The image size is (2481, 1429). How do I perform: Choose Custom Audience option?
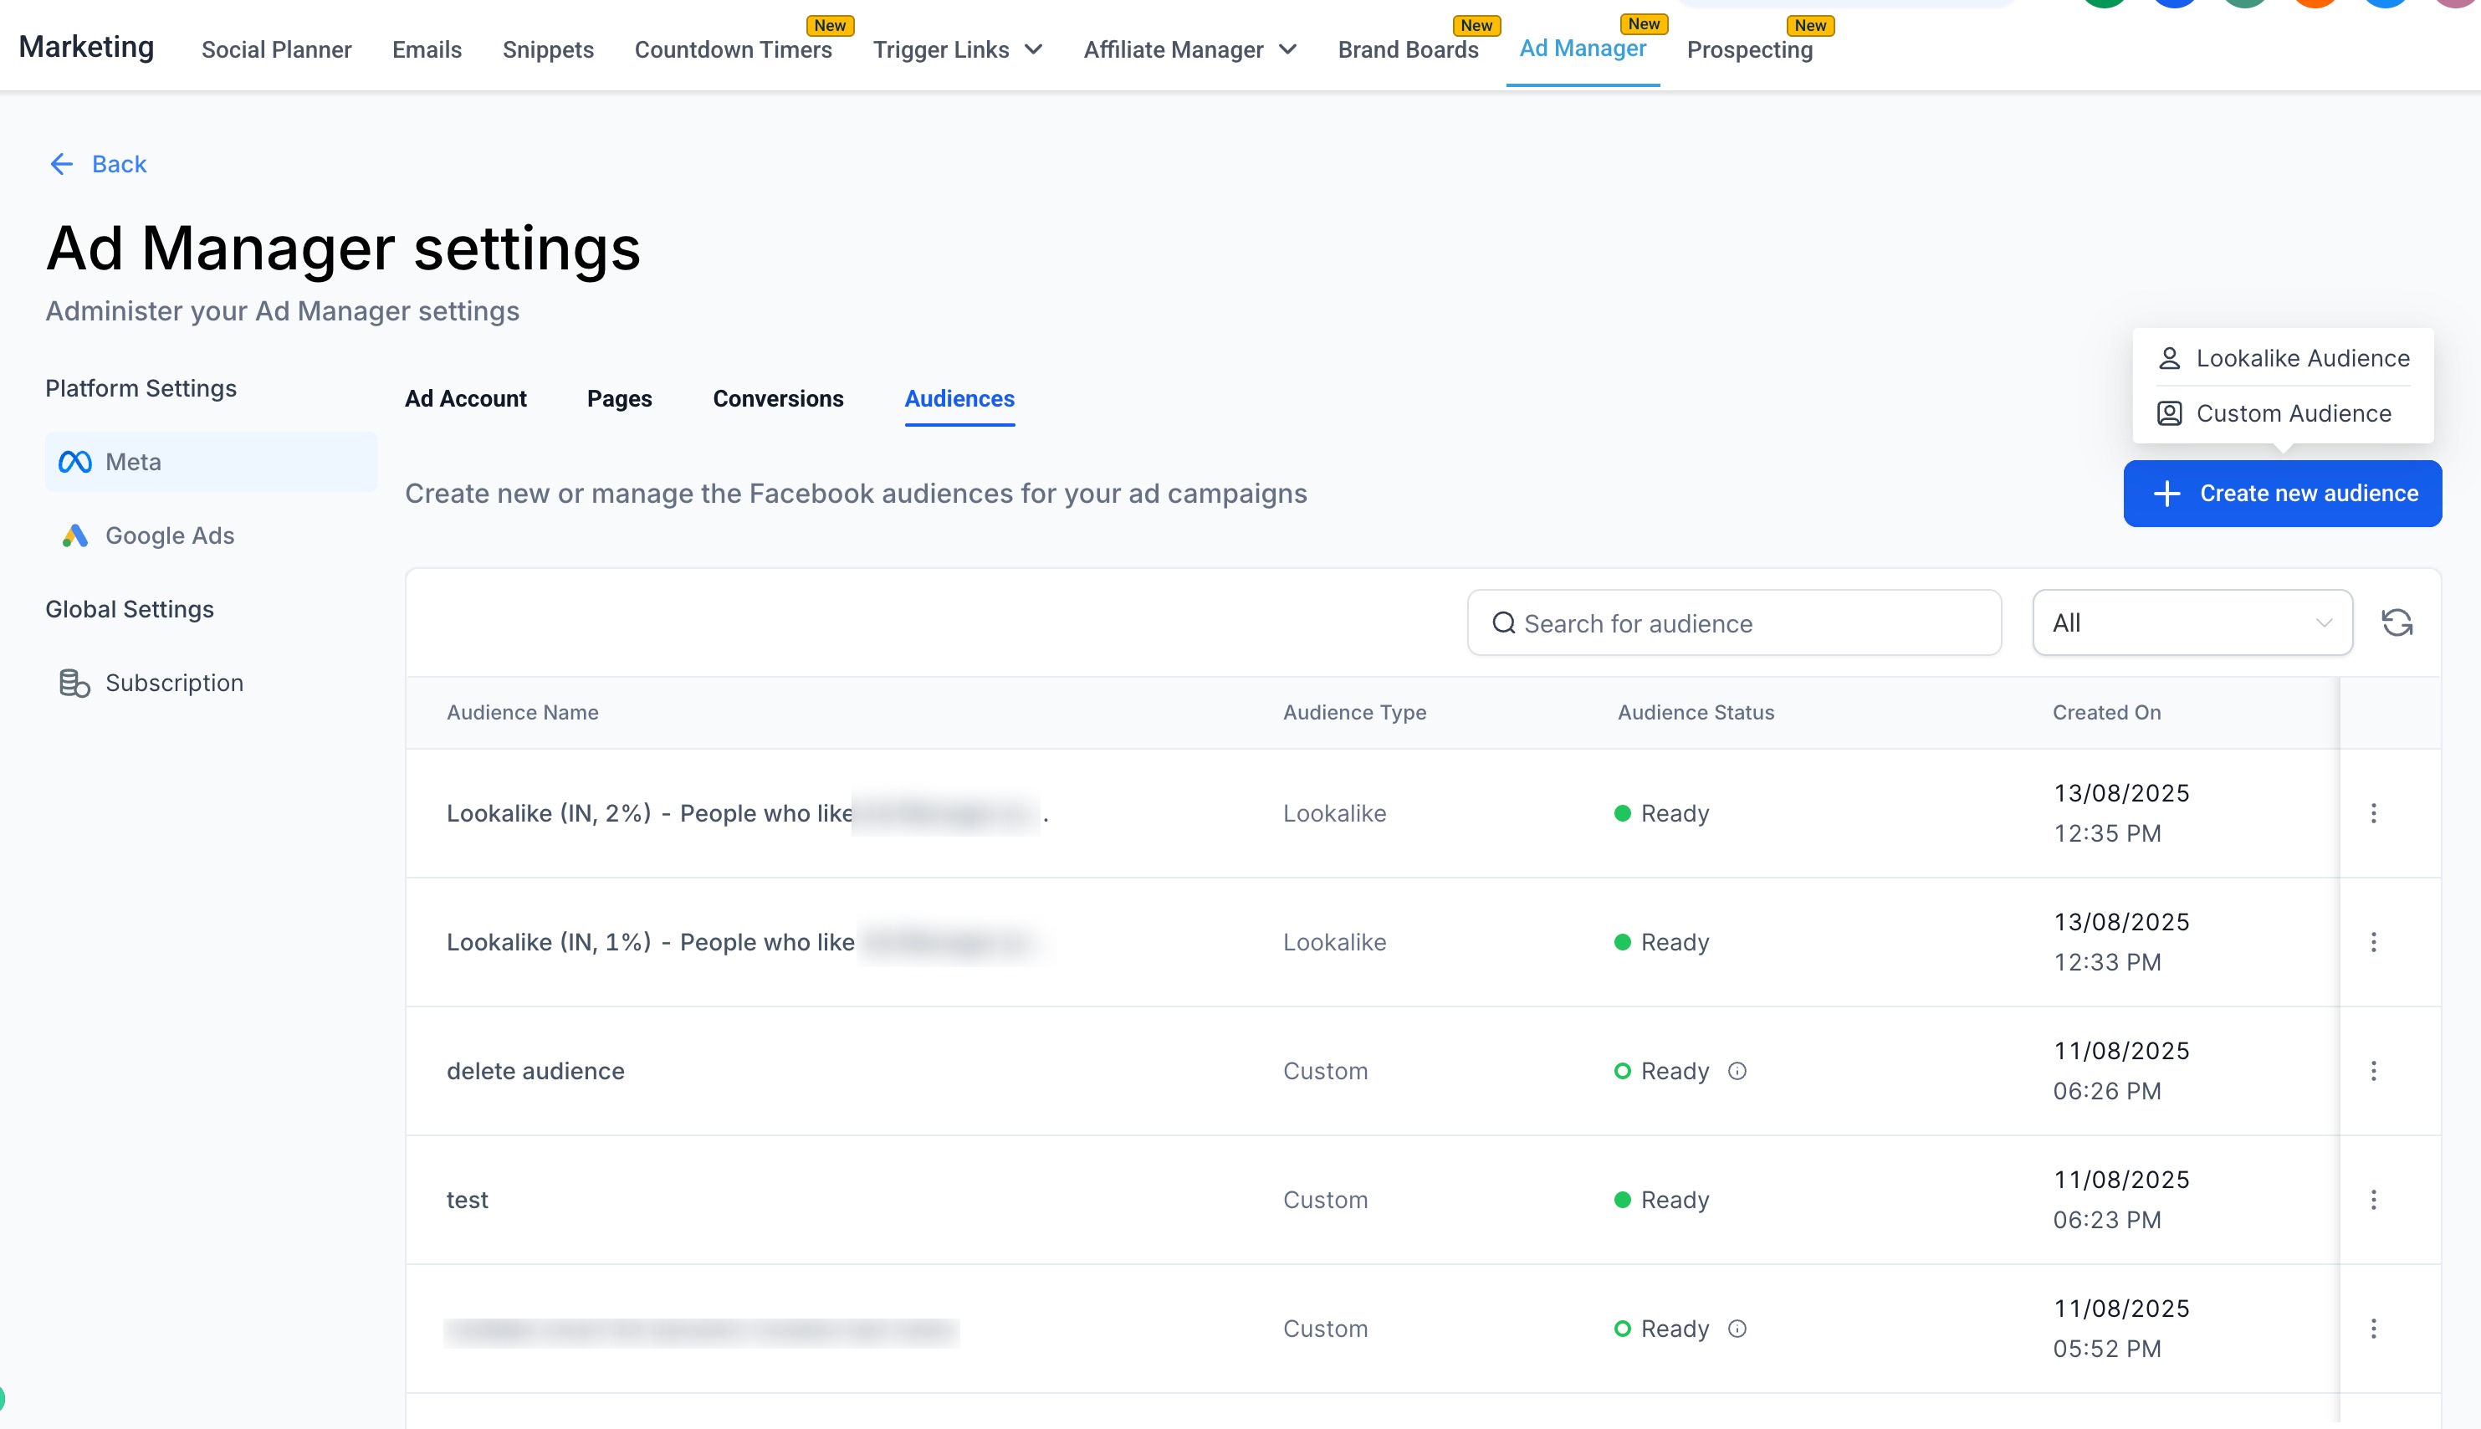(2292, 413)
